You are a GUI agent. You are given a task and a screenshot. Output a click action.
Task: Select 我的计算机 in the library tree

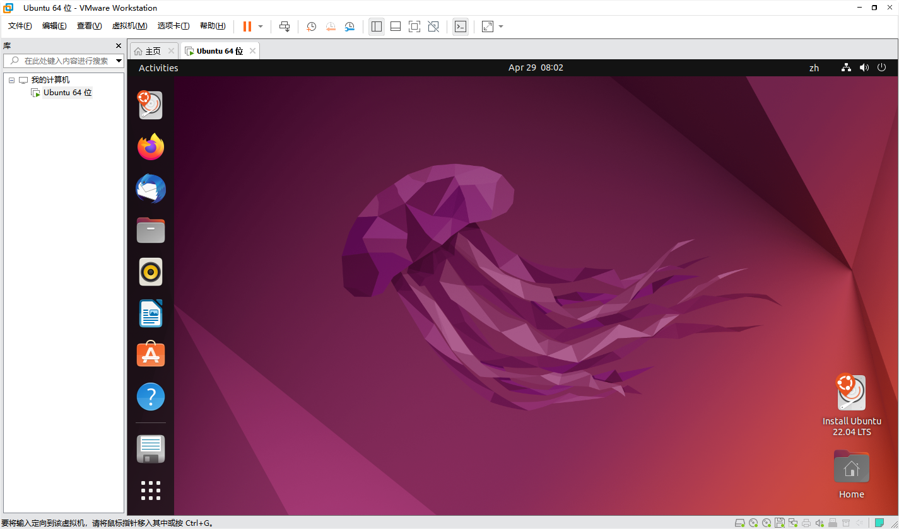click(x=50, y=80)
